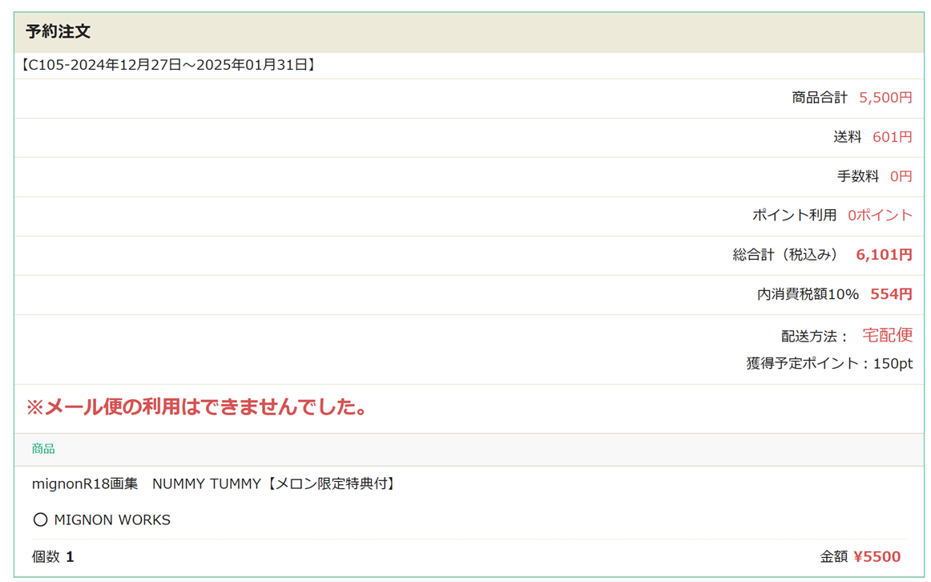Click the 商品合計 label

coord(819,98)
